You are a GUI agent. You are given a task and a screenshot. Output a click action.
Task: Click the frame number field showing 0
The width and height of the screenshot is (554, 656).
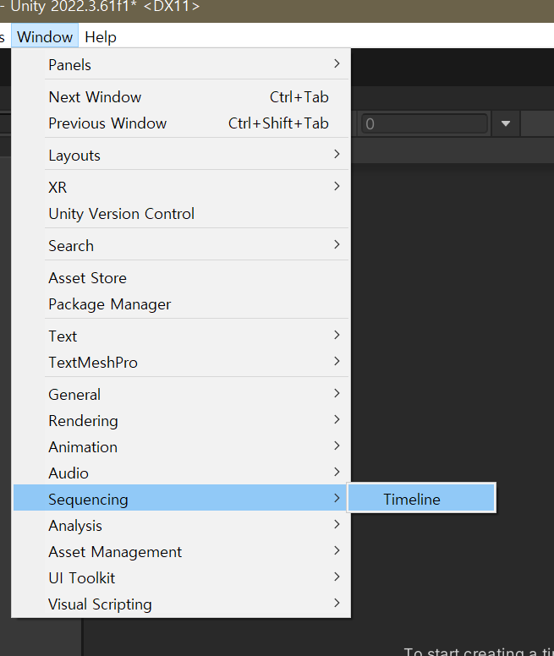pos(425,123)
